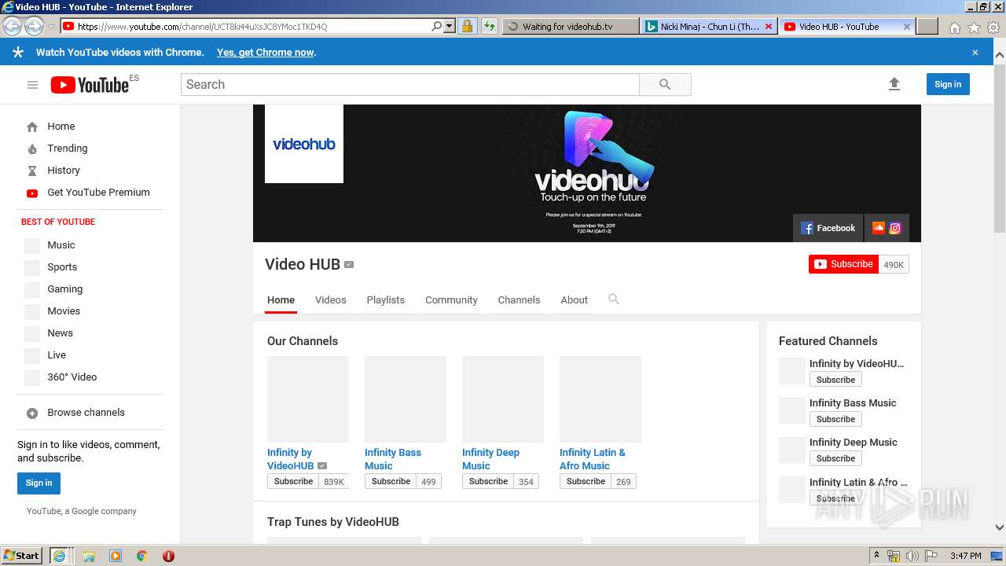Click the videohub channel avatar
The height and width of the screenshot is (566, 1006).
pyautogui.click(x=304, y=144)
